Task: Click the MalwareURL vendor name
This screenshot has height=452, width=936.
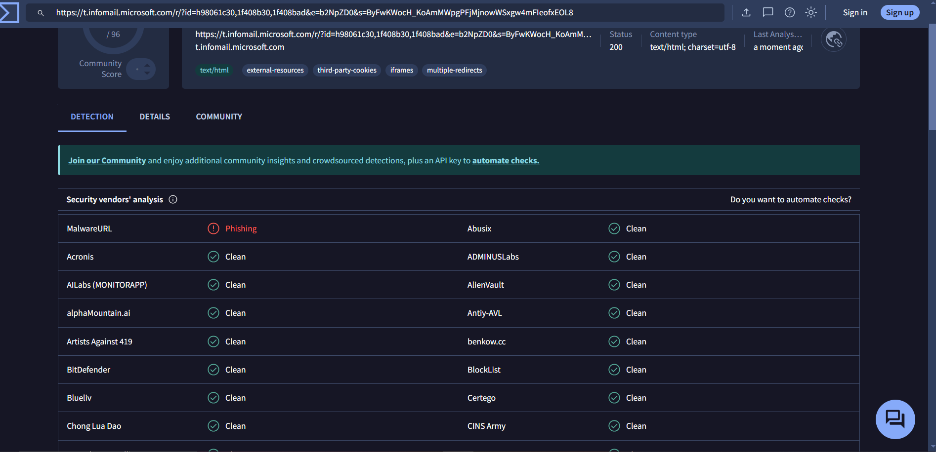Action: pos(89,228)
